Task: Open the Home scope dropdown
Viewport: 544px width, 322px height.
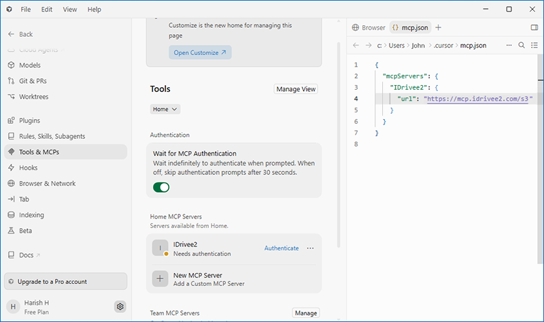Action: click(x=165, y=109)
